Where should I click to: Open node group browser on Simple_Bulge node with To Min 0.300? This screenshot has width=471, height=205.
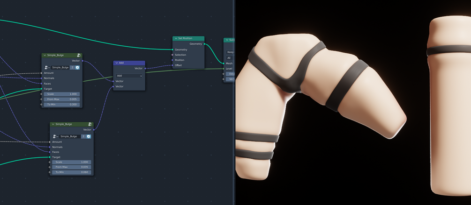(x=47, y=68)
